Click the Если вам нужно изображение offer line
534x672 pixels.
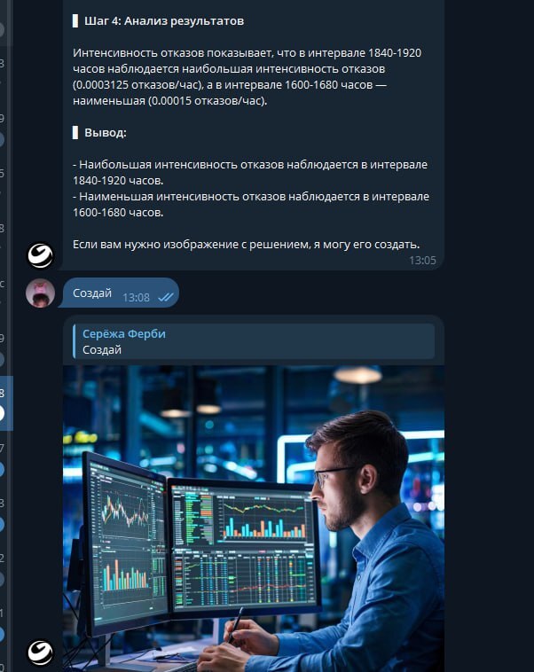[x=247, y=245]
